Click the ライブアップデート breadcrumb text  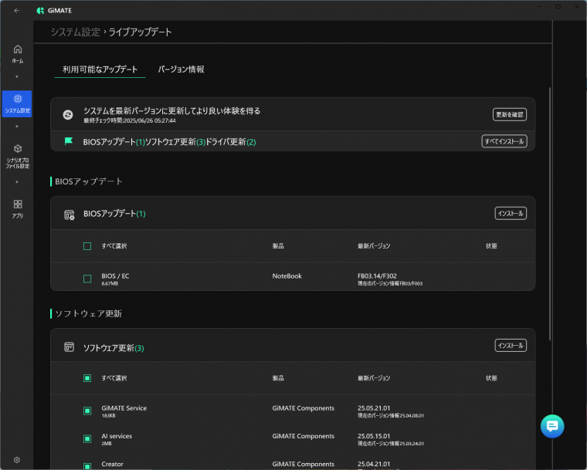pos(140,32)
